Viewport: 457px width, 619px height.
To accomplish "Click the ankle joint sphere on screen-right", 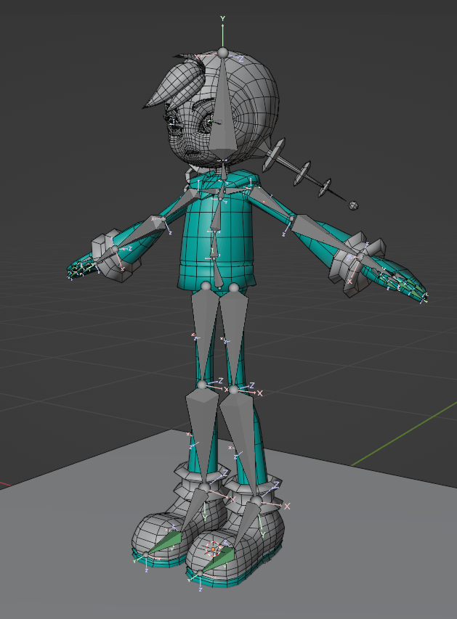I will (x=256, y=501).
